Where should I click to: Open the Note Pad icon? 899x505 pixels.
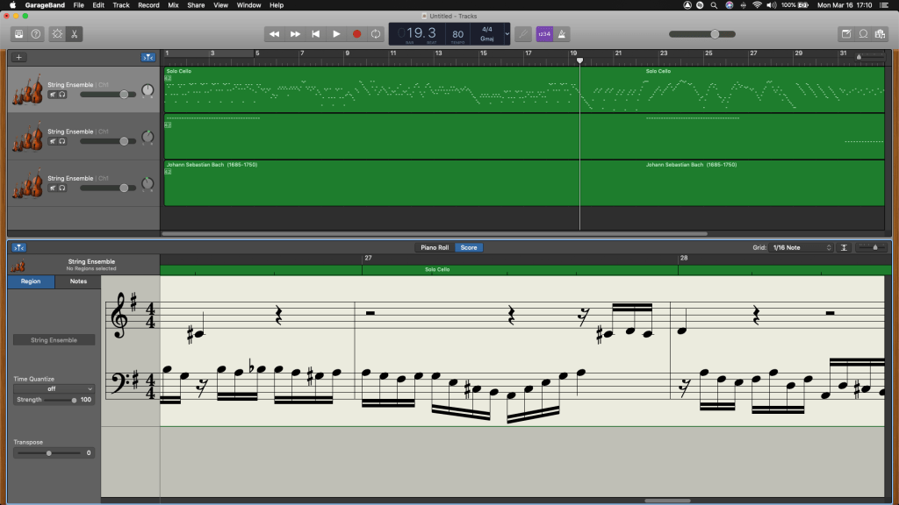[x=846, y=34]
